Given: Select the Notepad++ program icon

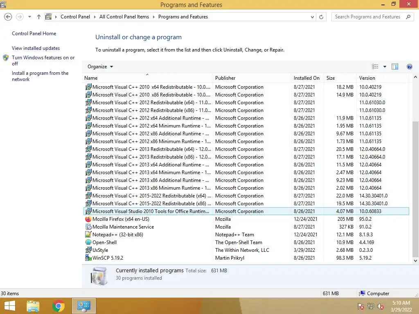Looking at the screenshot, I should point(88,234).
